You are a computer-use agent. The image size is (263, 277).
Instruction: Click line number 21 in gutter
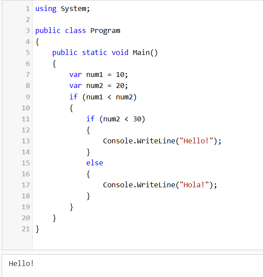[x=26, y=229]
